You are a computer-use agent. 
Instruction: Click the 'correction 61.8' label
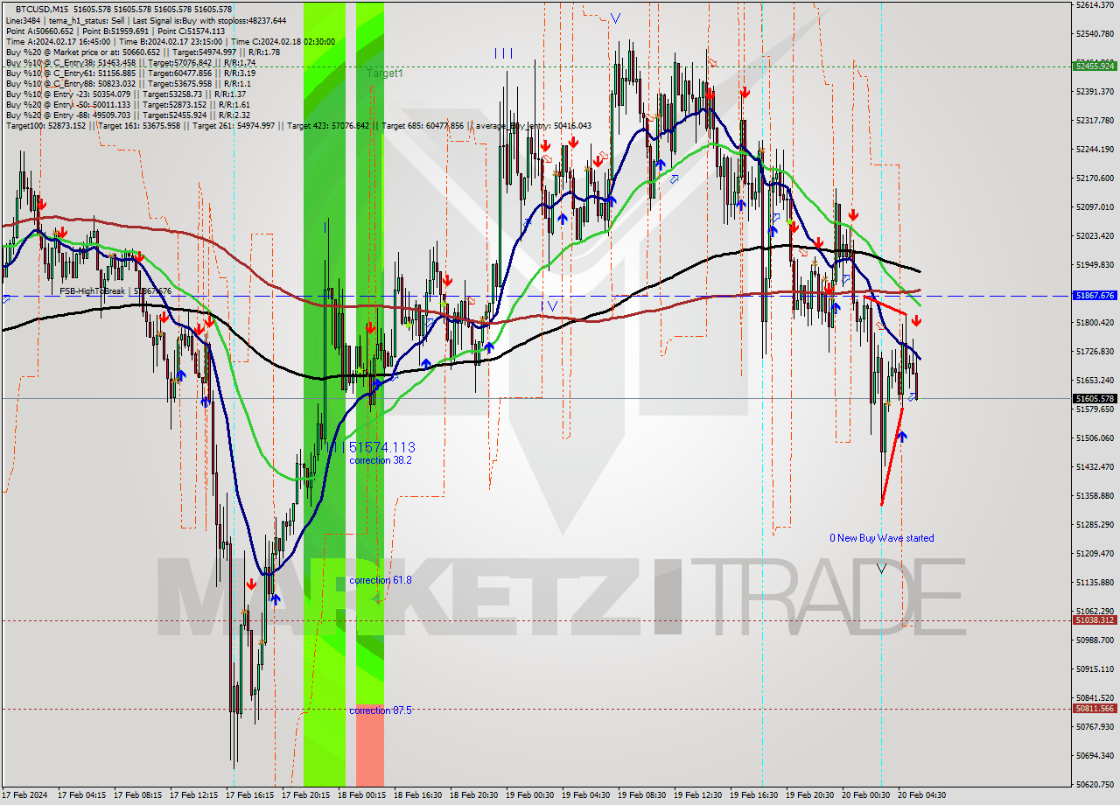click(381, 580)
